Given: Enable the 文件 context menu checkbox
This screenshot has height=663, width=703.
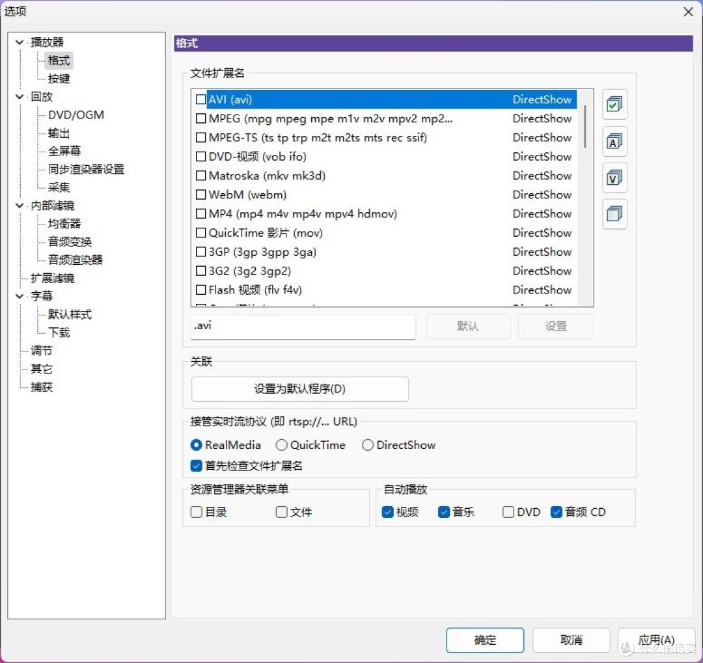Looking at the screenshot, I should click(282, 512).
